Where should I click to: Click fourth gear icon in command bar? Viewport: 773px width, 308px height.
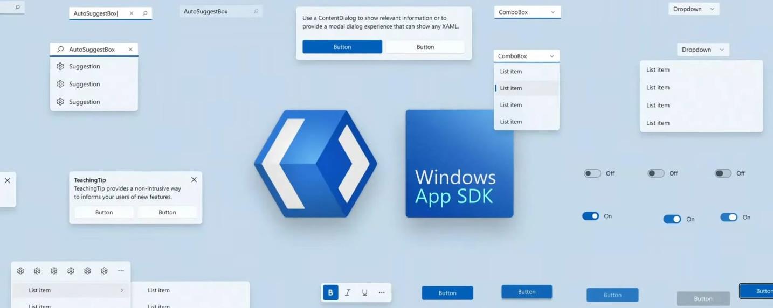pyautogui.click(x=71, y=271)
